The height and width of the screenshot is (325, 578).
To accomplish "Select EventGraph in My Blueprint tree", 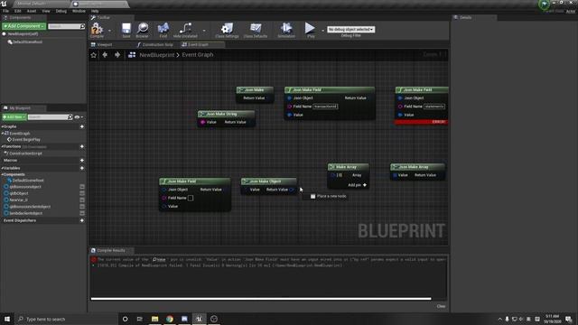I will 19,134.
